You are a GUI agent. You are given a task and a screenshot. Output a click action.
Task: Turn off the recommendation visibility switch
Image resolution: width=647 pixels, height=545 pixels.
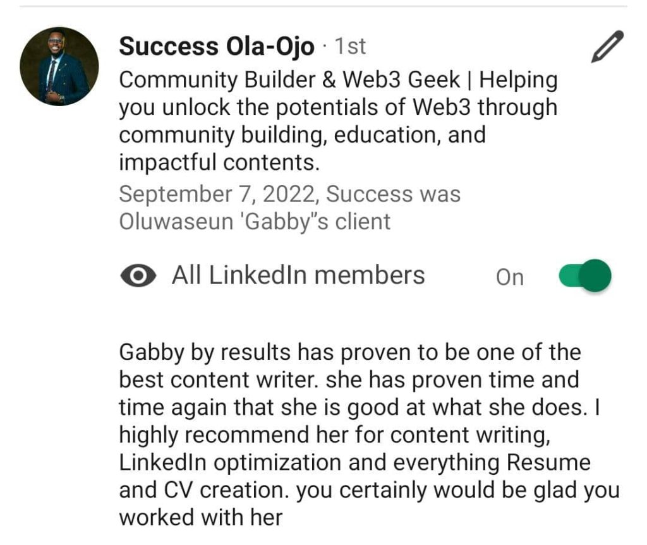coord(585,275)
